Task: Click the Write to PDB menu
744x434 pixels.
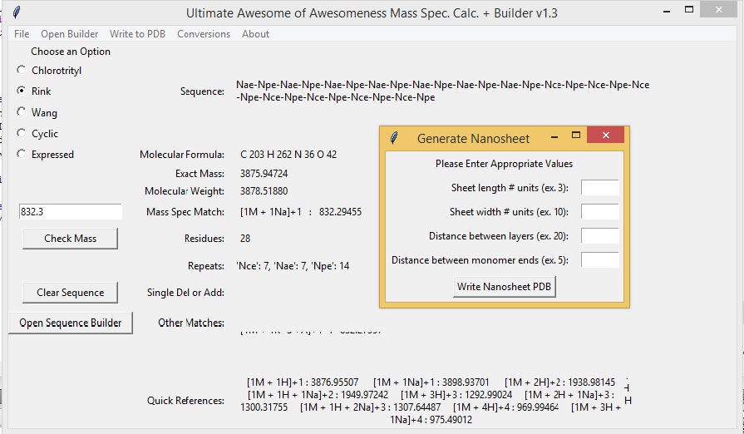Action: coord(138,34)
